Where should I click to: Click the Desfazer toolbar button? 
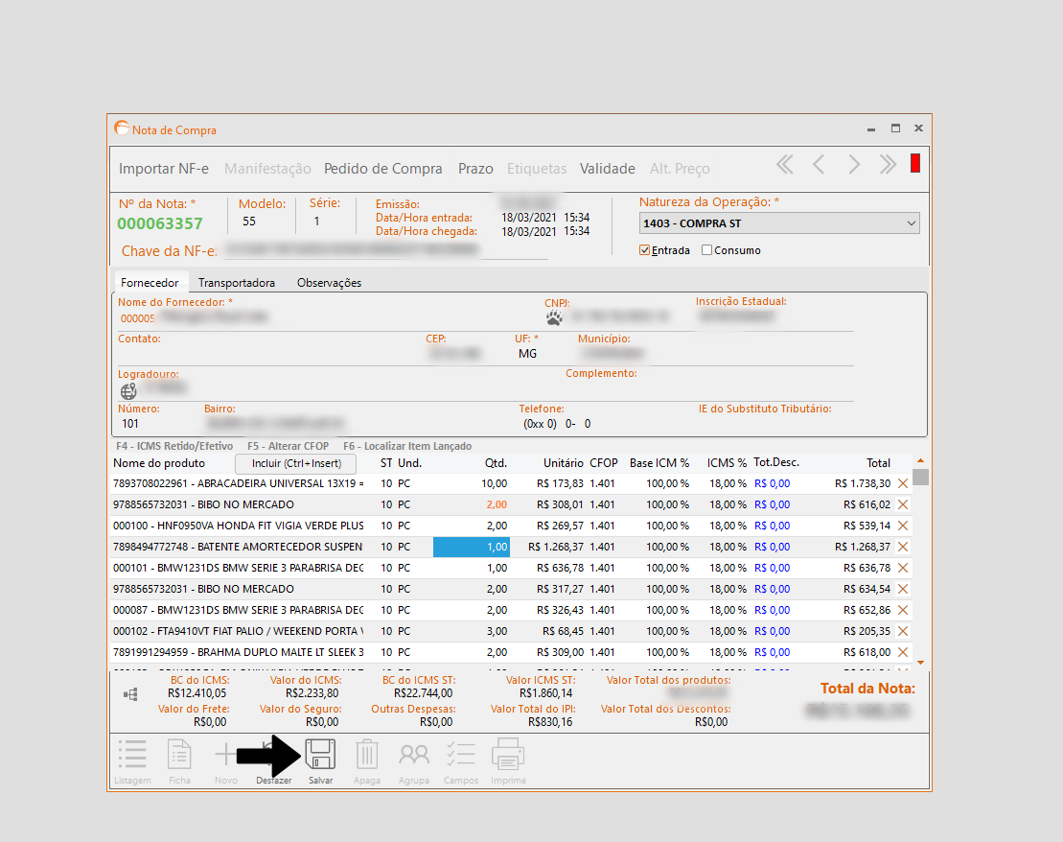click(274, 760)
